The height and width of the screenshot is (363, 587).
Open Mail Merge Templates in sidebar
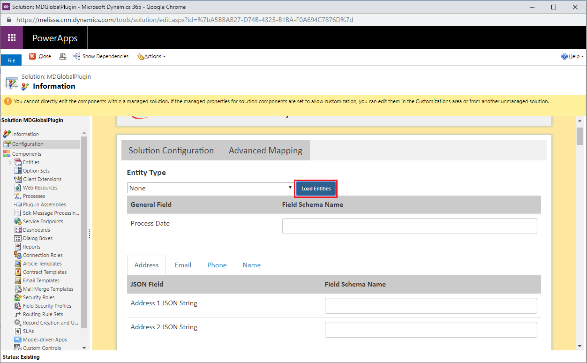coord(48,289)
